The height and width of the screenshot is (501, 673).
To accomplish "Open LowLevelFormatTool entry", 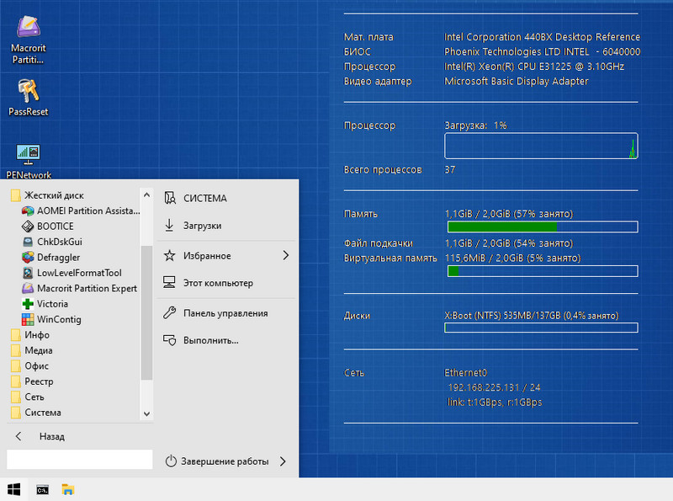I will pos(72,273).
